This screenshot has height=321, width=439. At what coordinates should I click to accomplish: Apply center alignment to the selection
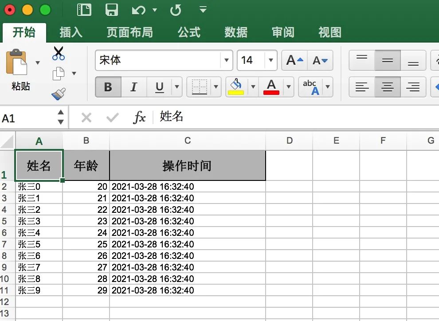coord(387,87)
